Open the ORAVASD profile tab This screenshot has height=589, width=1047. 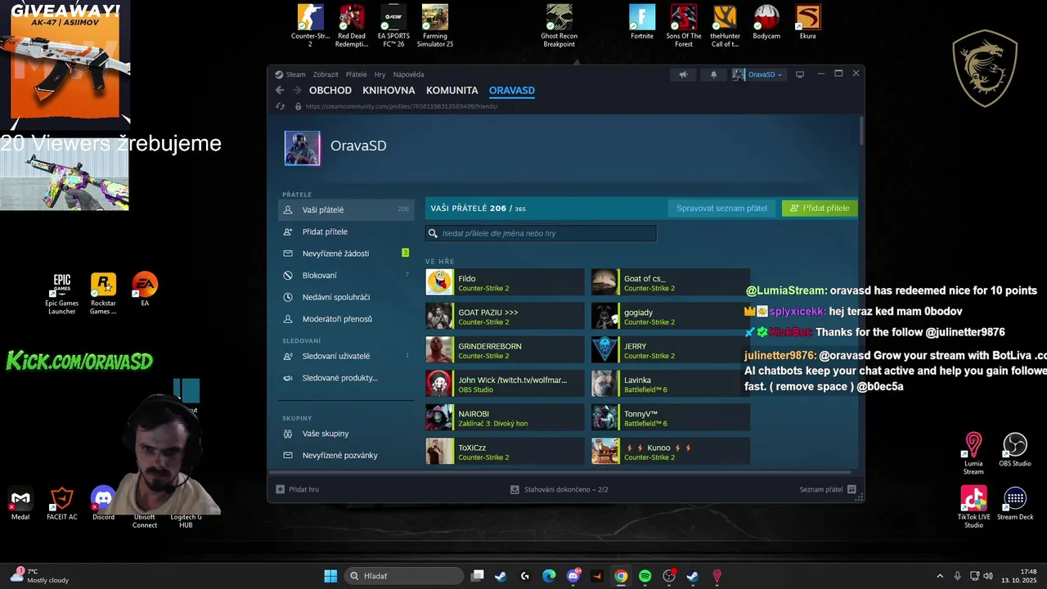pos(512,91)
